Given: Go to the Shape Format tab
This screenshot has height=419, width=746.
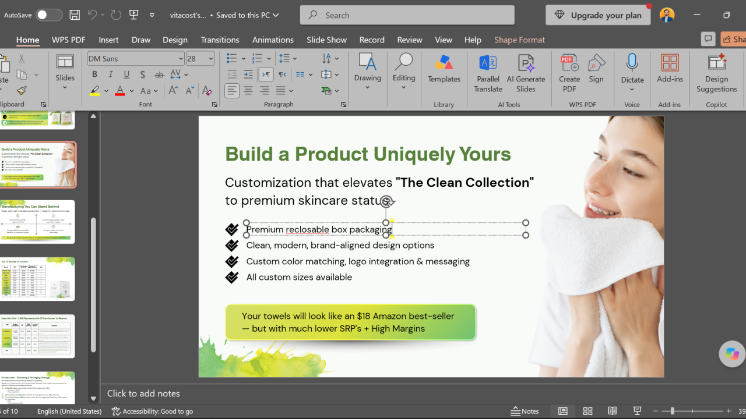Looking at the screenshot, I should [x=519, y=40].
